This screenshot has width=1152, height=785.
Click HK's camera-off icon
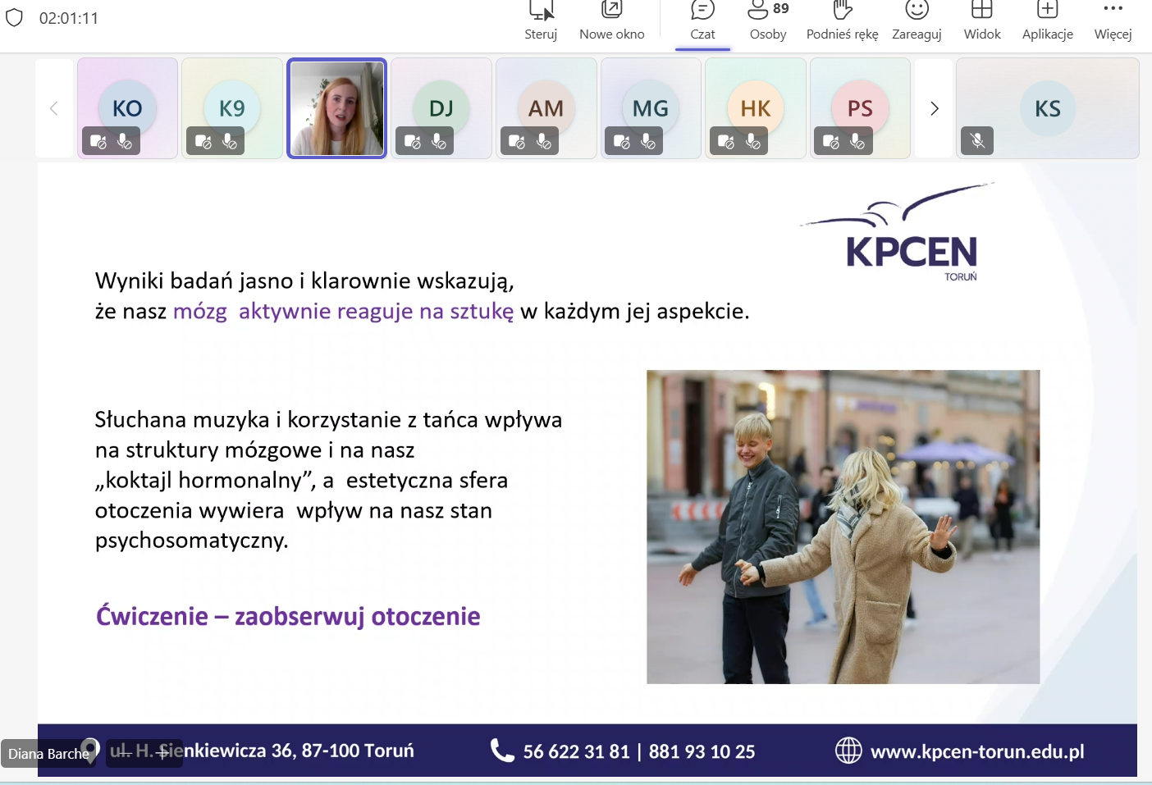pos(726,142)
